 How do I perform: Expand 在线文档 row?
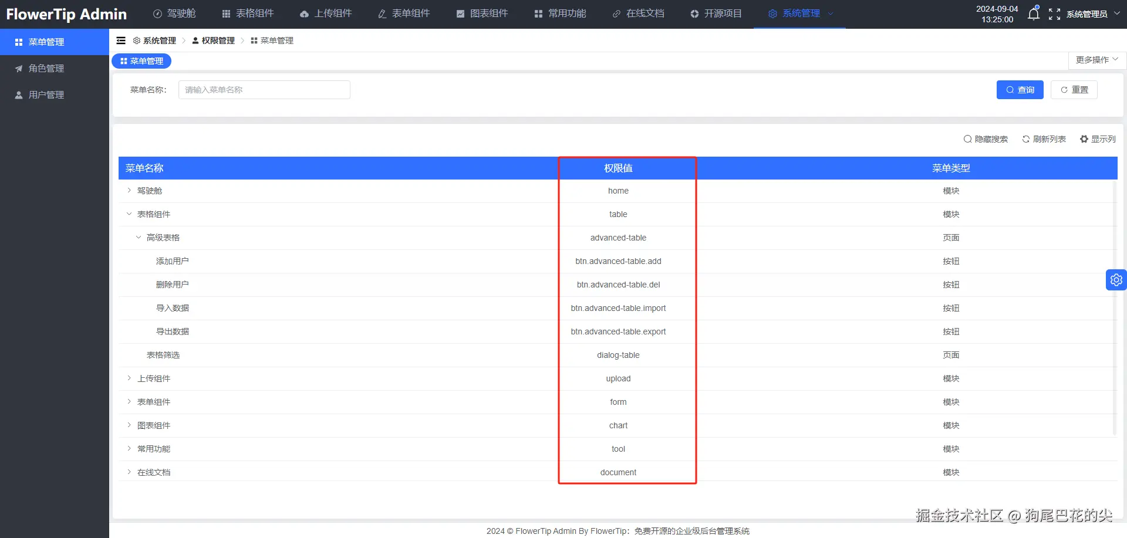tap(129, 472)
